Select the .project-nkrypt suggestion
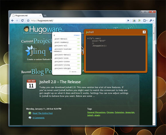This screenshot has width=166, height=135. [x=67, y=68]
